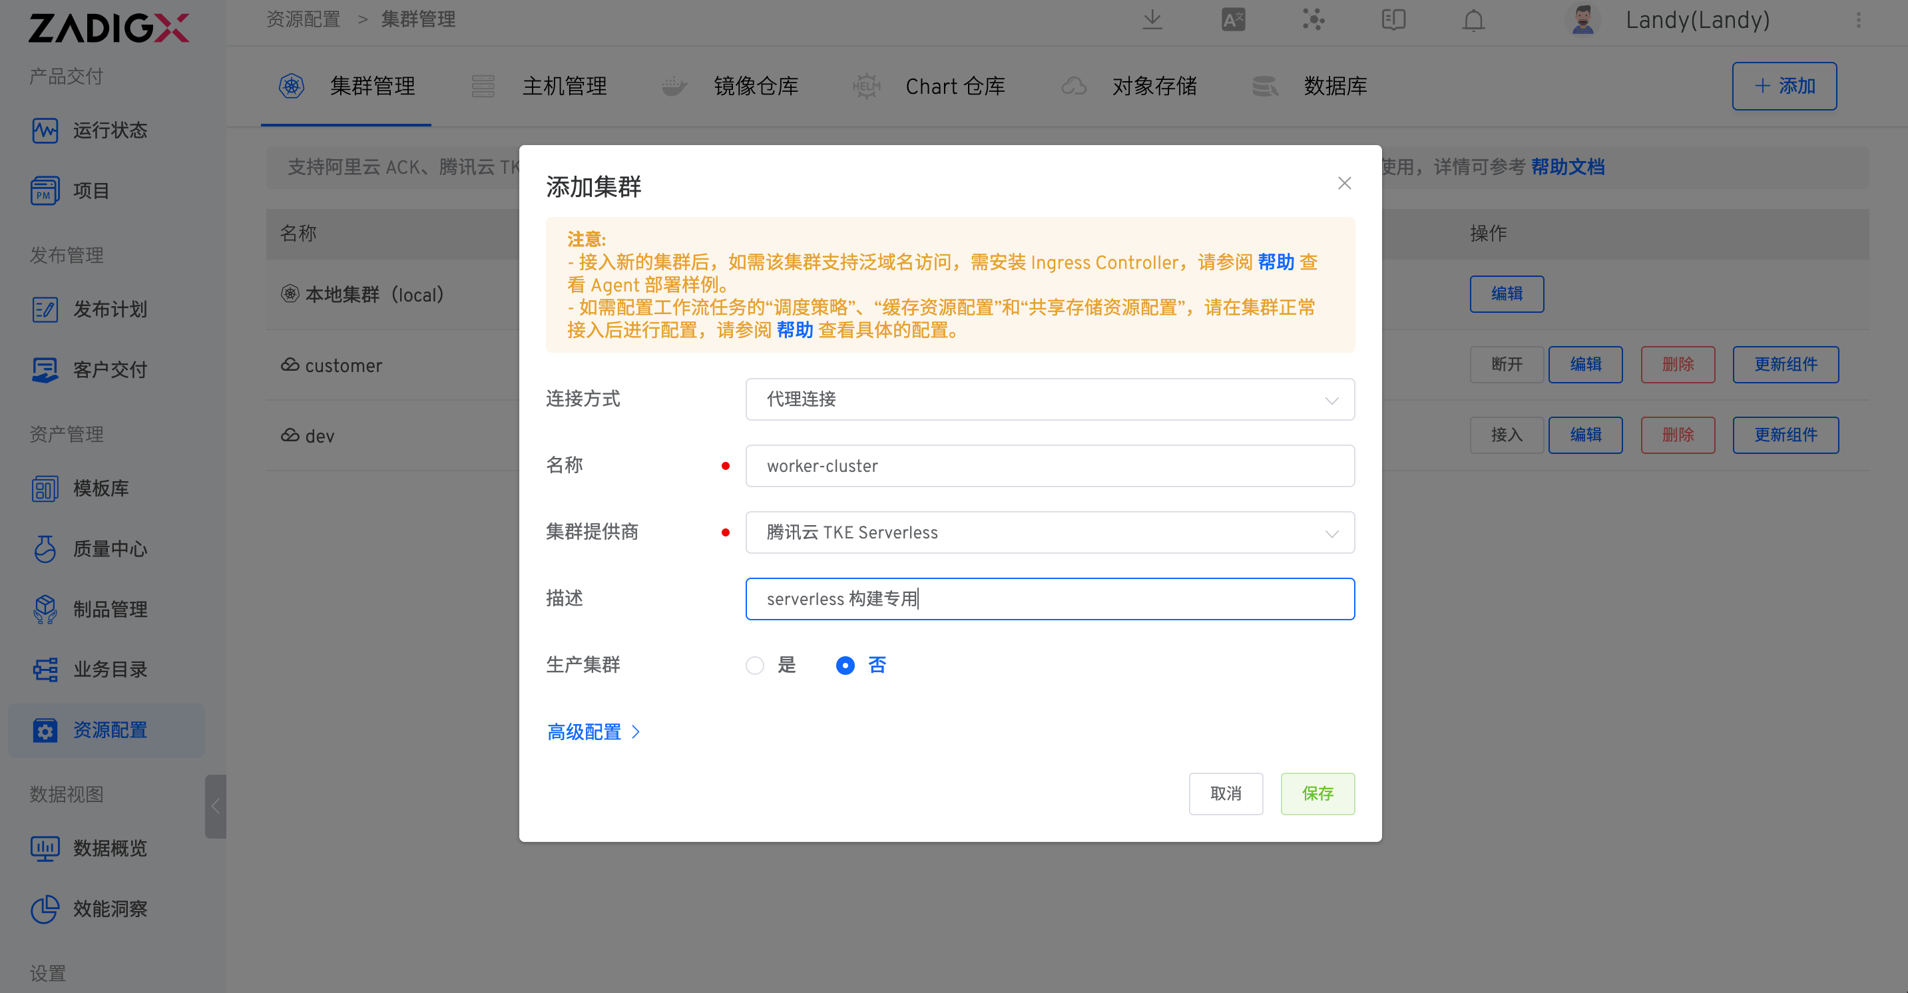The height and width of the screenshot is (993, 1908).
Task: Open the 帮助文档 link
Action: click(1568, 166)
